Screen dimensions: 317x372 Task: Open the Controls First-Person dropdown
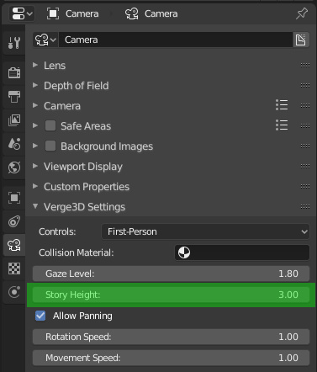(x=205, y=231)
